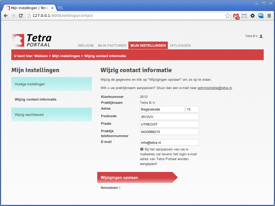This screenshot has height=206, width=275.
Task: Open the new tab button
Action: [60, 8]
